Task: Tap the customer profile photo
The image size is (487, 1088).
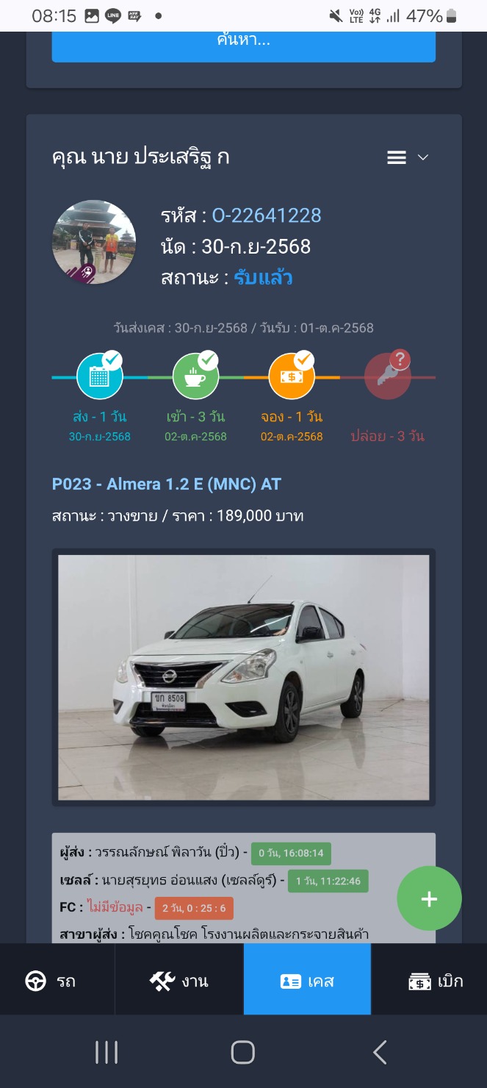Action: pyautogui.click(x=94, y=243)
